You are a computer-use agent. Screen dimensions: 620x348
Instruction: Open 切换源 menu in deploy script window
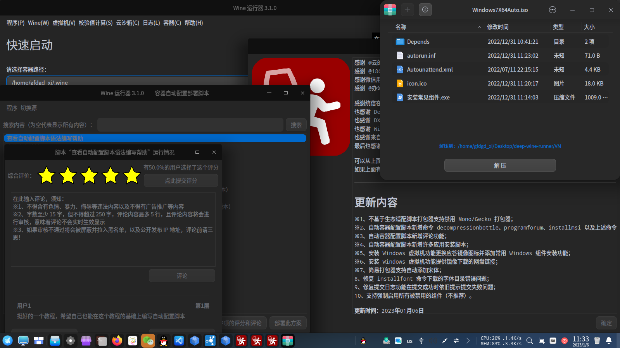29,108
